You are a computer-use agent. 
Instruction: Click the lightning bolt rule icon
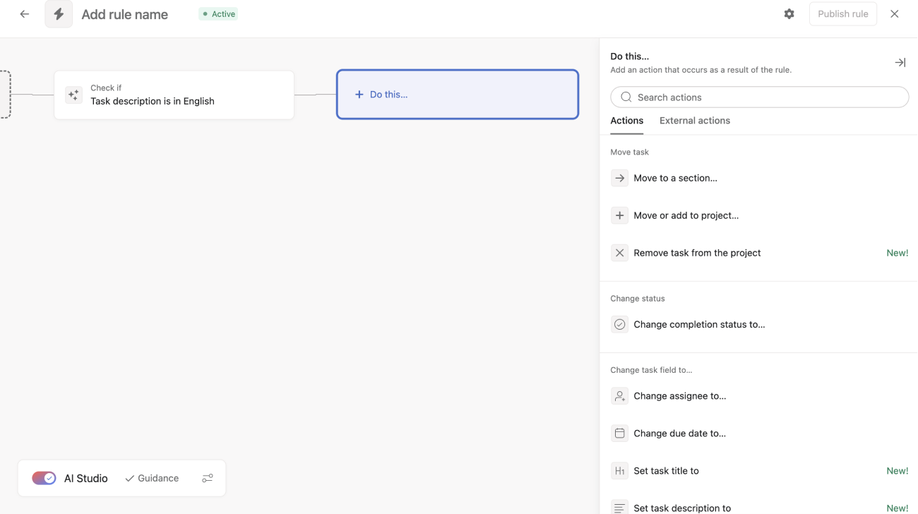click(x=59, y=14)
